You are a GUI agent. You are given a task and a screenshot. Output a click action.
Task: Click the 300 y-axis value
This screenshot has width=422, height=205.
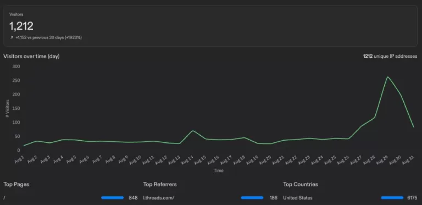pos(16,67)
